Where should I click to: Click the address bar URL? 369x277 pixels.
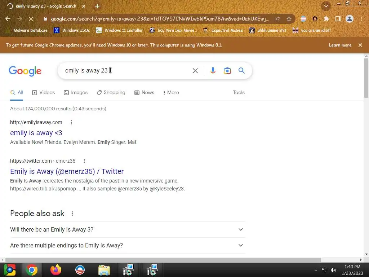[x=160, y=19]
